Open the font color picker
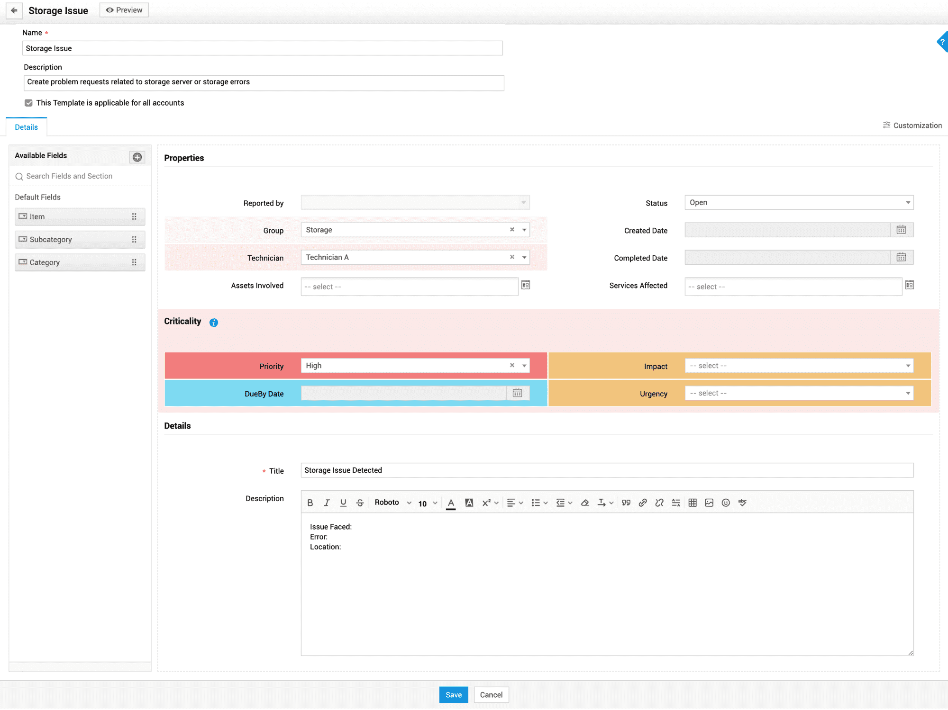Viewport: 948px width, 710px height. click(451, 503)
